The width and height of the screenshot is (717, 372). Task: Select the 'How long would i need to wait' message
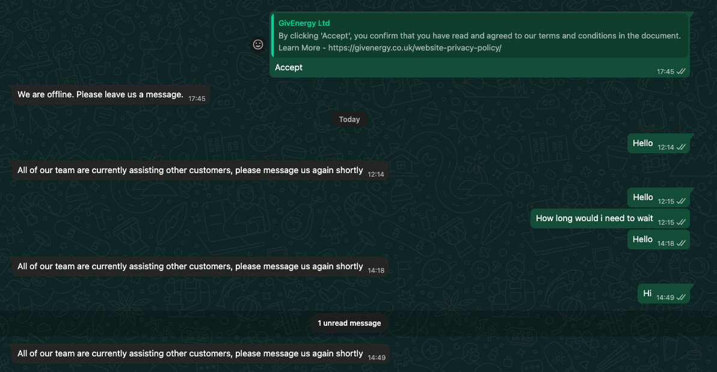(x=594, y=218)
